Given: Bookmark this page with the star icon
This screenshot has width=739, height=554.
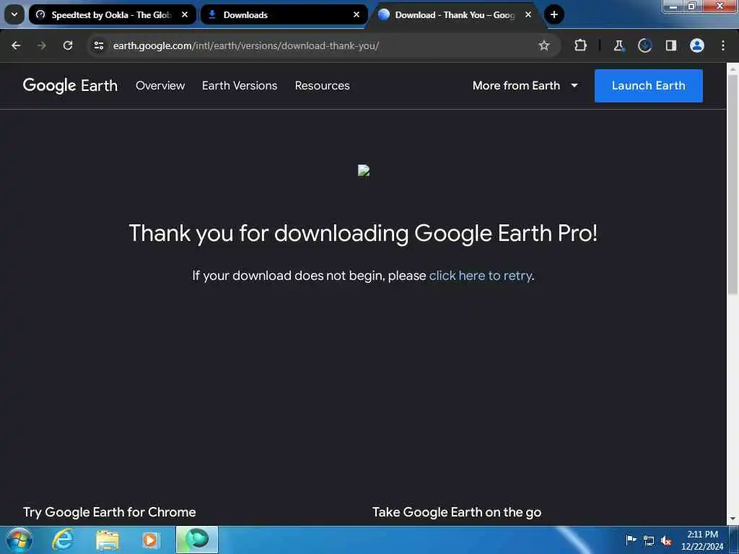Looking at the screenshot, I should (x=544, y=45).
